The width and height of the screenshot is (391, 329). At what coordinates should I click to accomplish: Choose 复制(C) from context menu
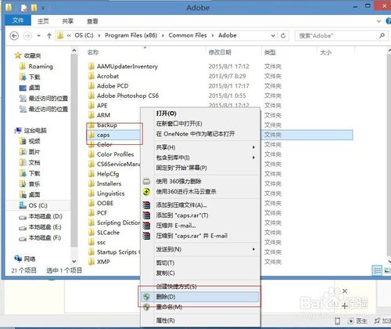pos(200,273)
